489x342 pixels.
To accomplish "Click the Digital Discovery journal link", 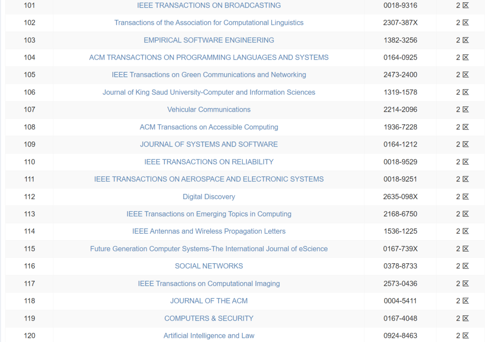I will (209, 197).
